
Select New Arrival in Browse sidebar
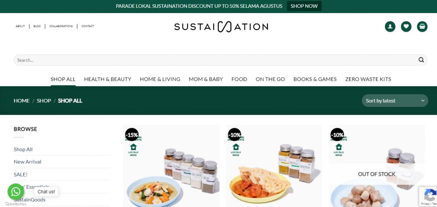coord(27,162)
